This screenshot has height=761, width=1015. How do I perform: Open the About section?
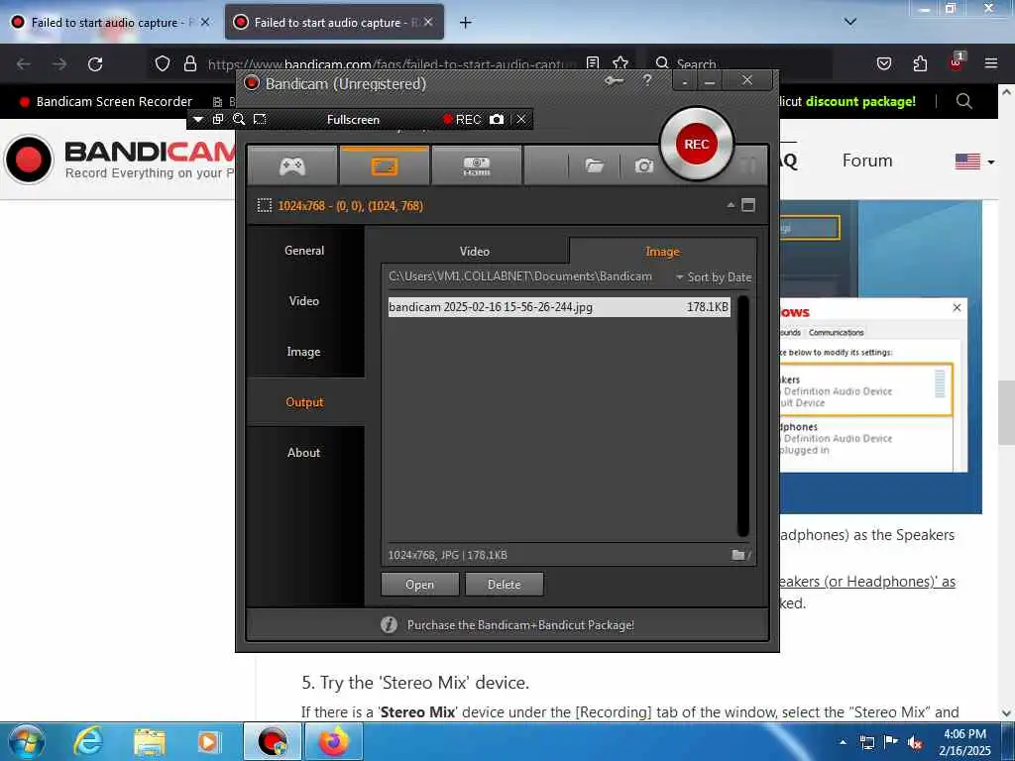pyautogui.click(x=304, y=452)
